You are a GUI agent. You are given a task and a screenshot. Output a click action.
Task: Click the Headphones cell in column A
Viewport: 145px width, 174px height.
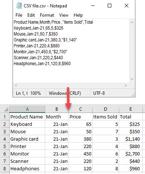coord(27,168)
